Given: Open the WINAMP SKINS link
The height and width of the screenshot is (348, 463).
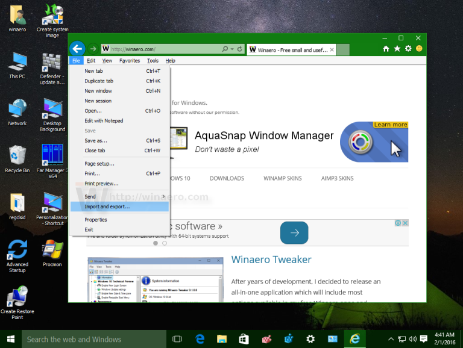Looking at the screenshot, I should point(283,178).
